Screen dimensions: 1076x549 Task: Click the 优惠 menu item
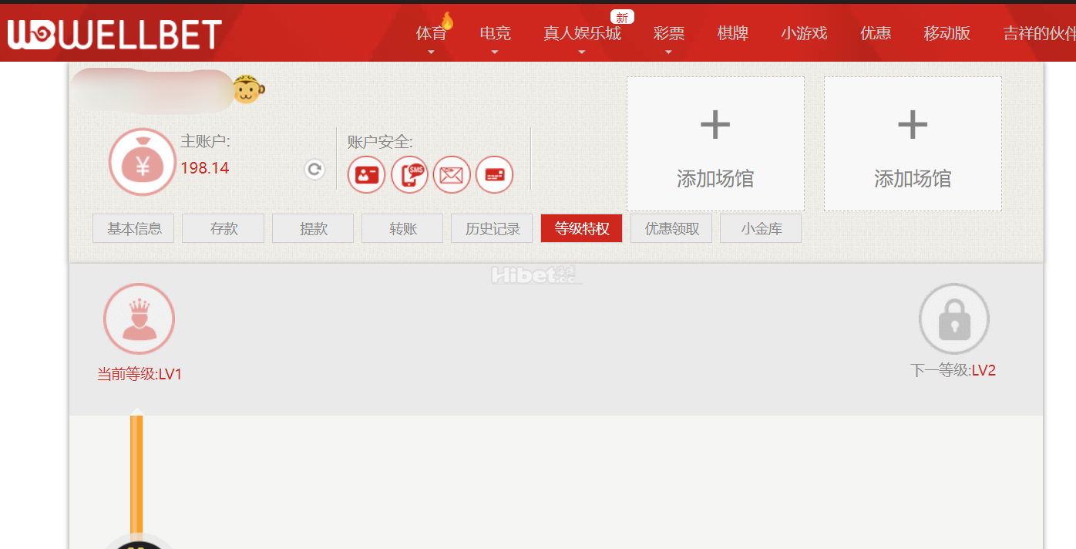(876, 33)
